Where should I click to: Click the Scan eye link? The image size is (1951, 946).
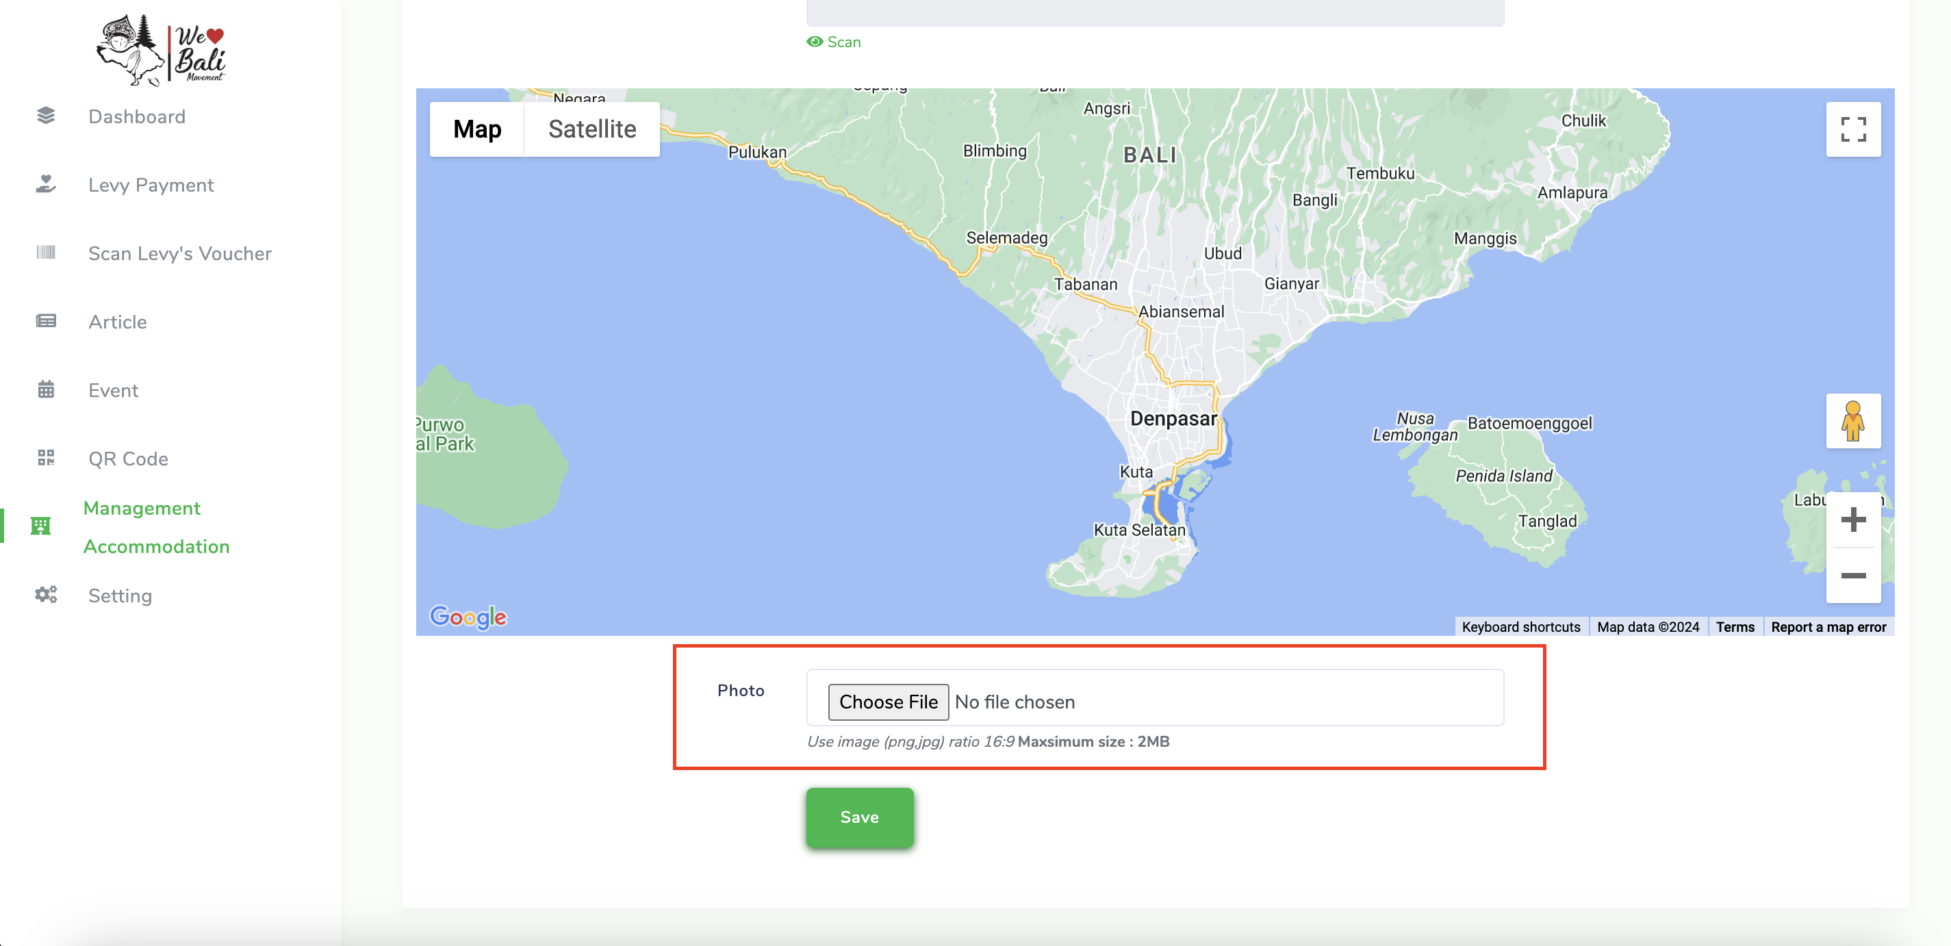(834, 42)
